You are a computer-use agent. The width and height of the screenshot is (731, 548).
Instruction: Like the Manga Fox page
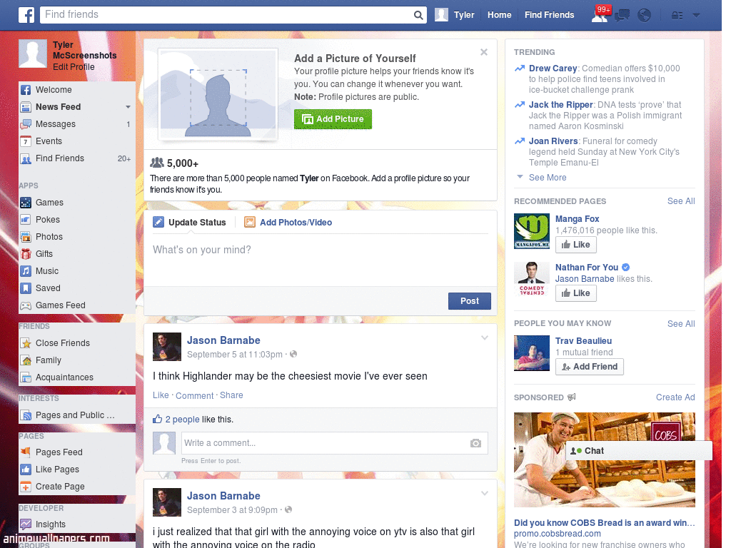tap(576, 245)
